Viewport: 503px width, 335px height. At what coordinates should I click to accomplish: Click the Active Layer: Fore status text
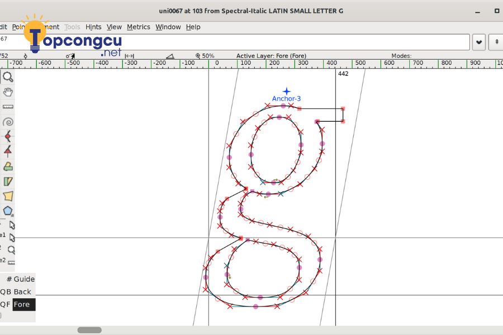[x=271, y=56]
